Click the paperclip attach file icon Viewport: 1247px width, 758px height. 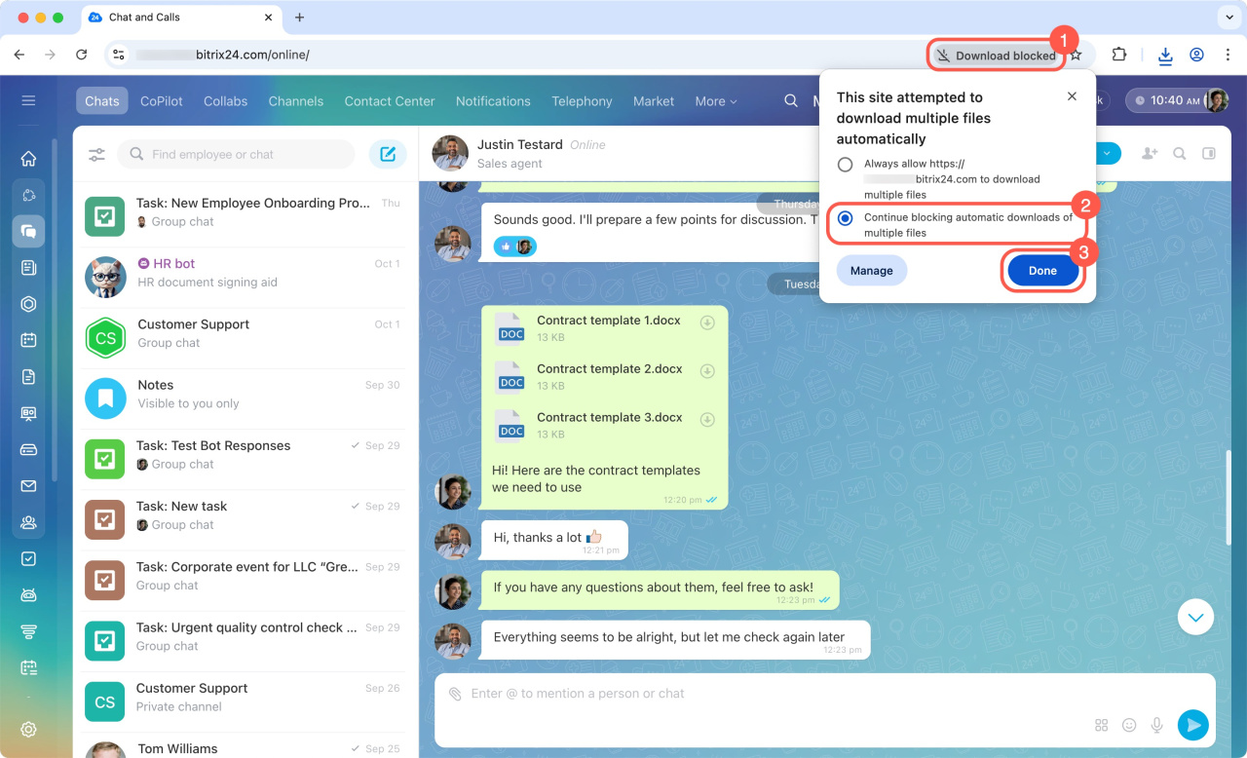tap(455, 694)
